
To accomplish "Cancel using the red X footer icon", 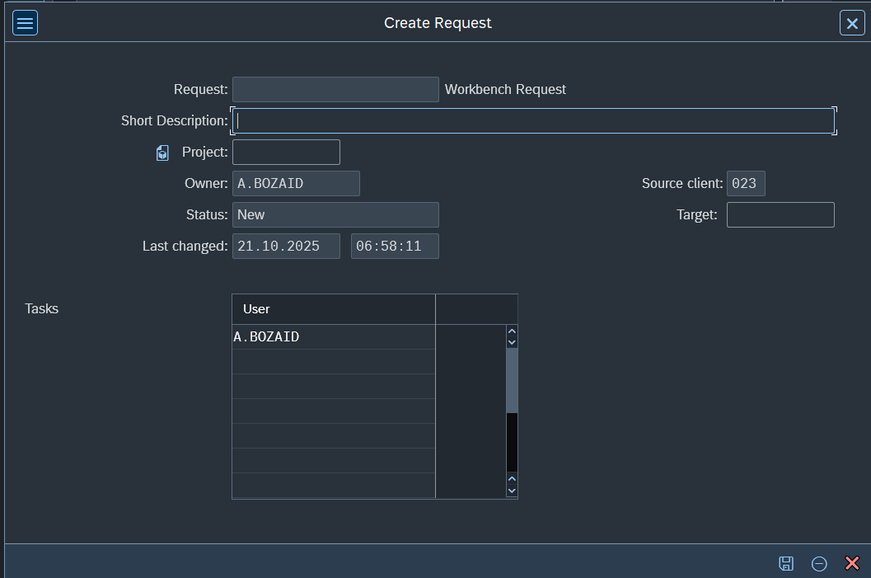I will [852, 563].
